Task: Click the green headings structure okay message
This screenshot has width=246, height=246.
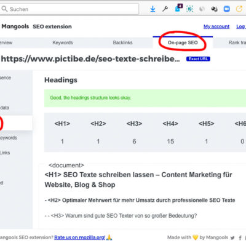Action: [145, 98]
